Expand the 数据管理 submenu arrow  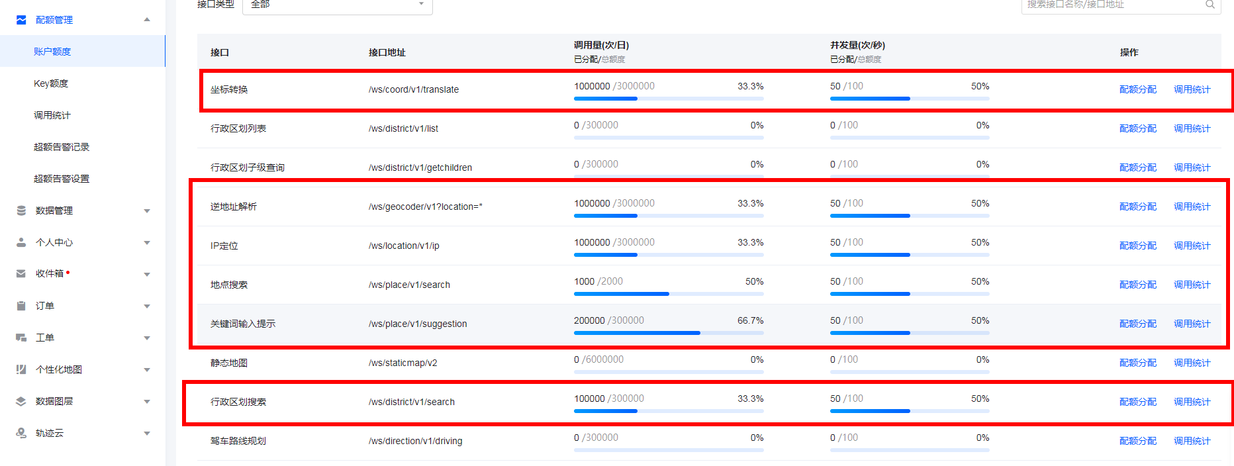click(x=147, y=211)
